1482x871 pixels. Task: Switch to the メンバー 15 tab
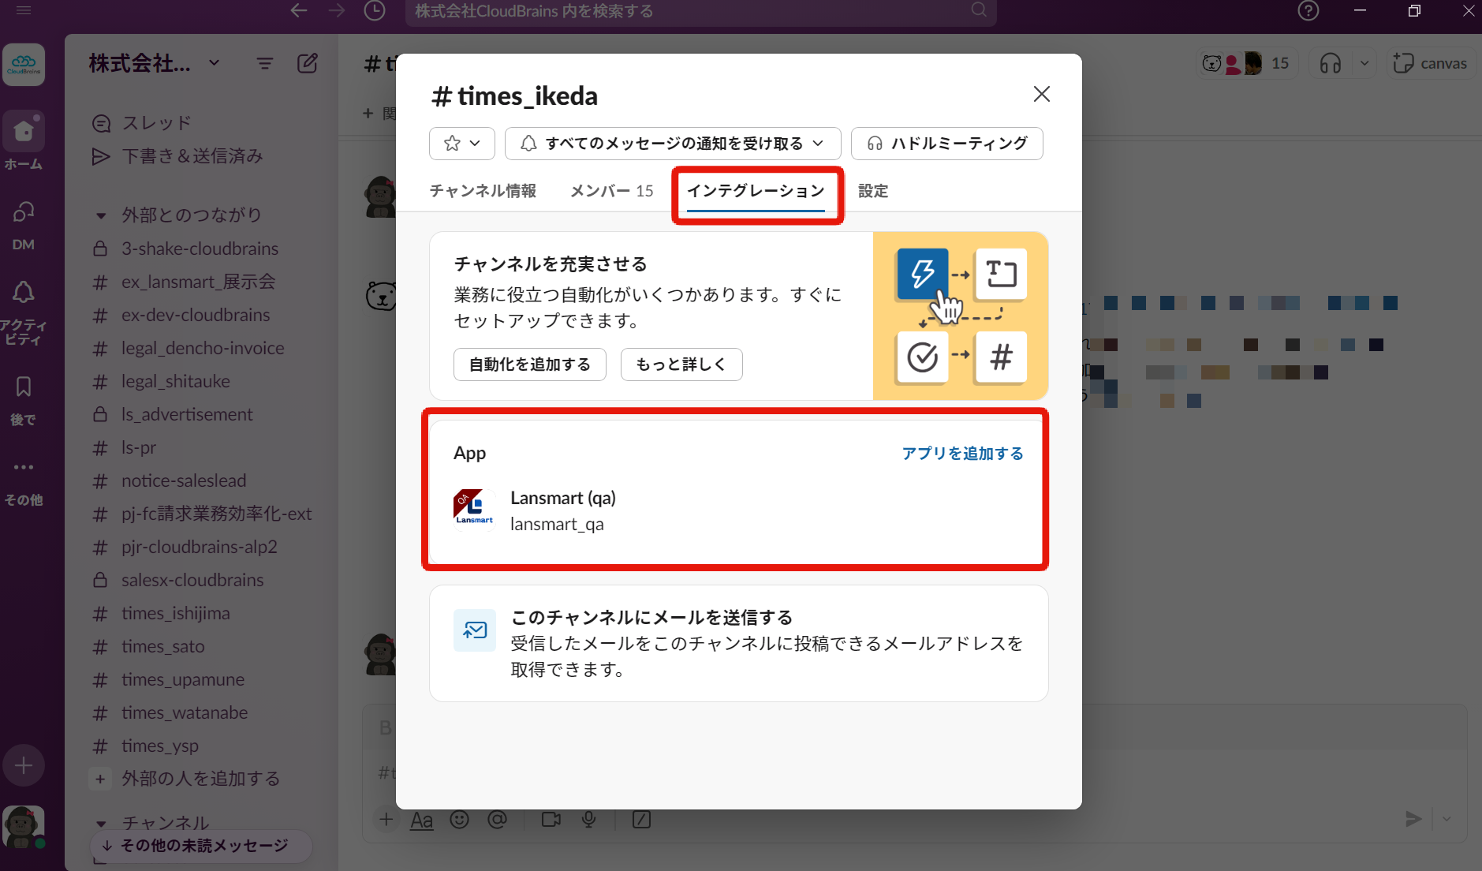tap(612, 191)
